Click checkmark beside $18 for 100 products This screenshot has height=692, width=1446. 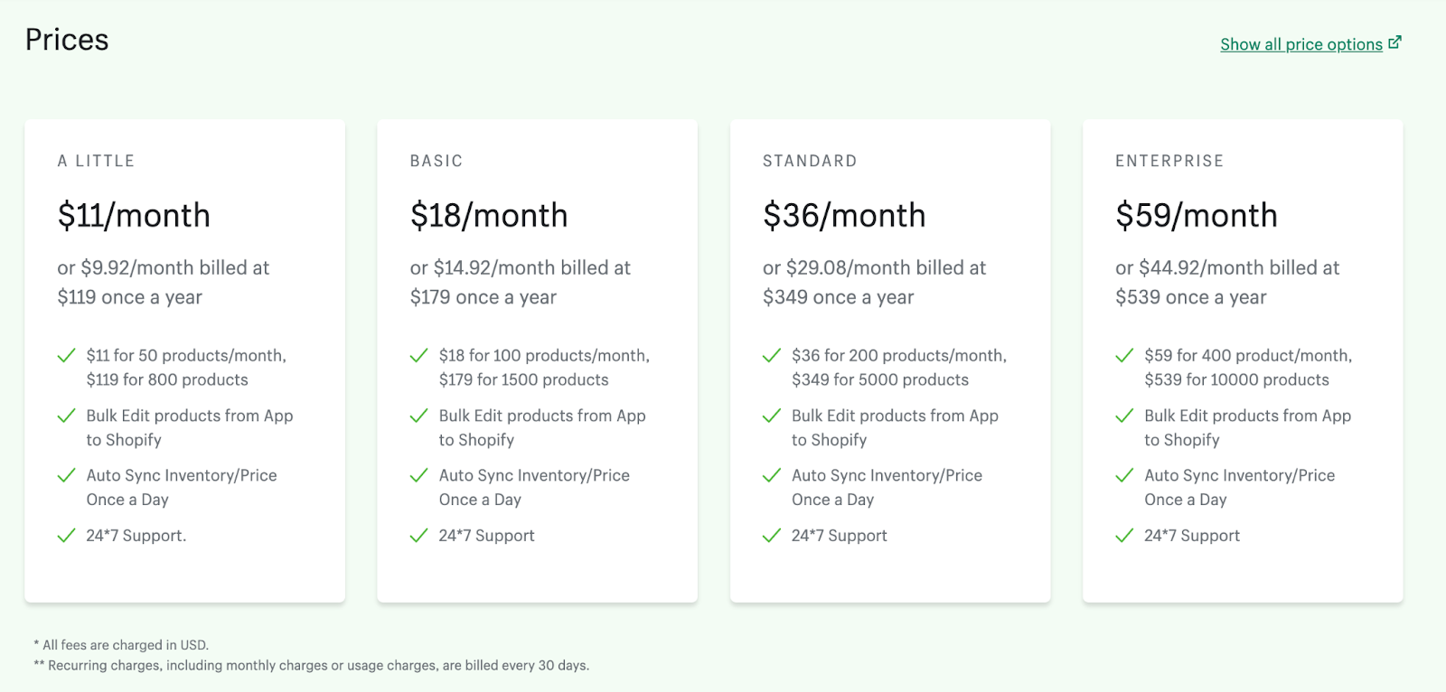[418, 356]
